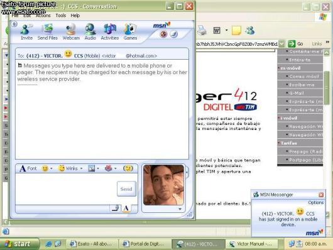
Task: Open Correo móvil sidebar link
Action: [x=304, y=76]
